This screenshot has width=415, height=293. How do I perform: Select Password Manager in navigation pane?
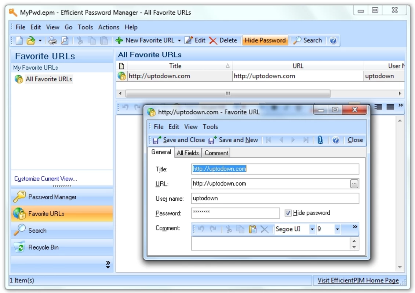(62, 197)
